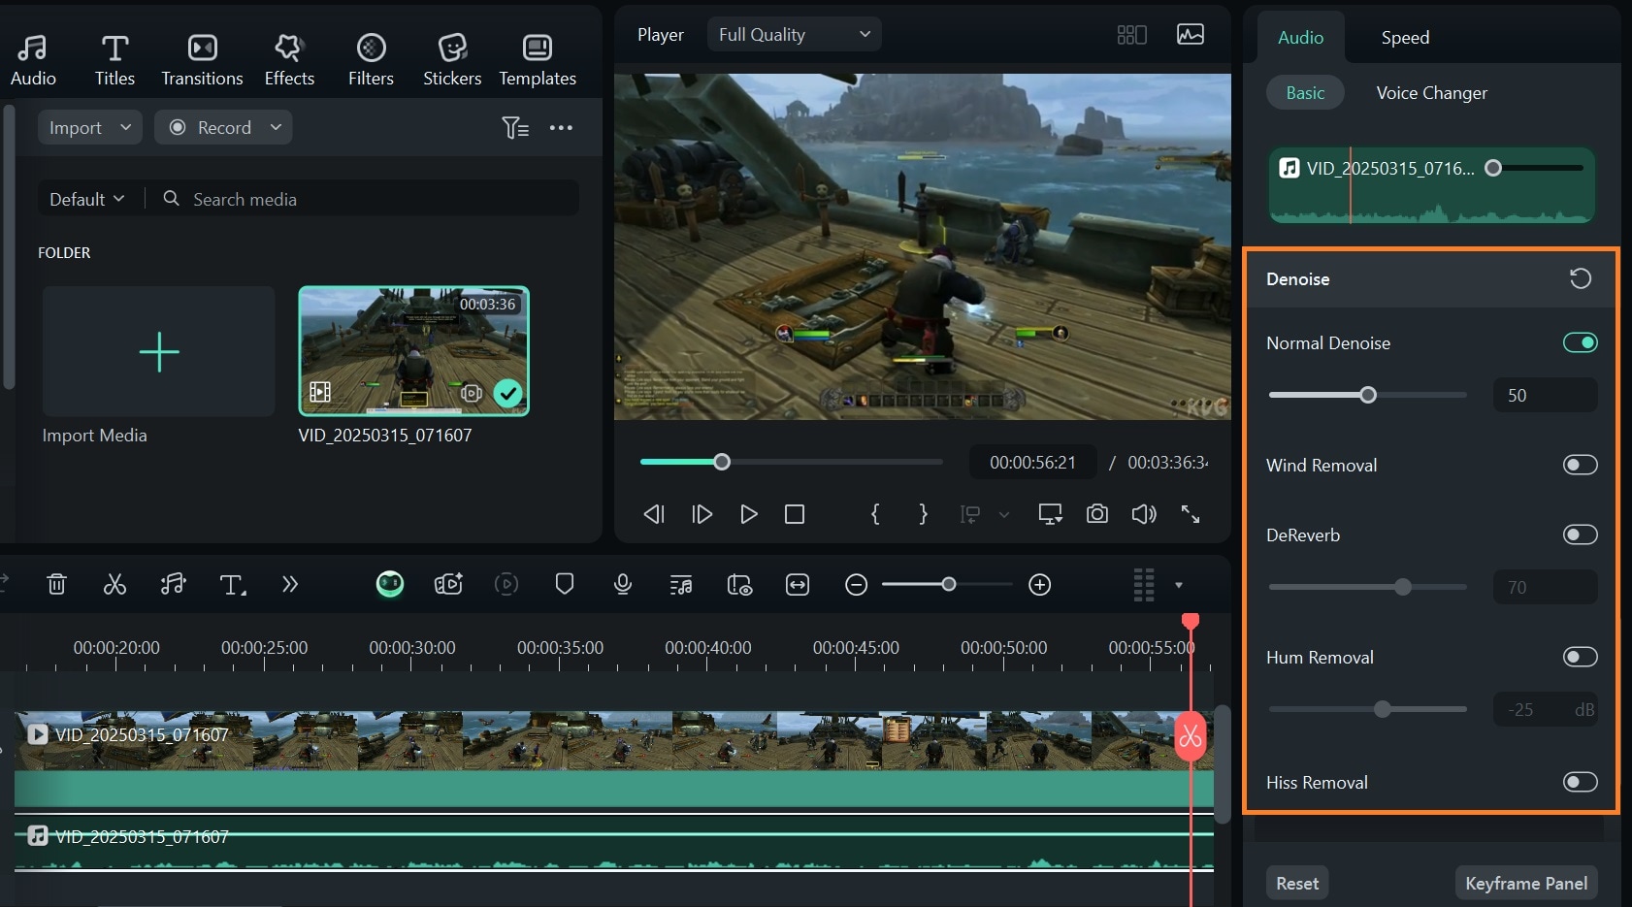Click the marker shield icon in timeline toolbar
The image size is (1632, 907).
(565, 584)
